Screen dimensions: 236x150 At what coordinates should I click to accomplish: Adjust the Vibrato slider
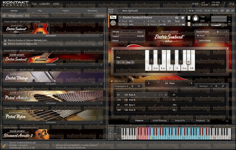[128, 32]
